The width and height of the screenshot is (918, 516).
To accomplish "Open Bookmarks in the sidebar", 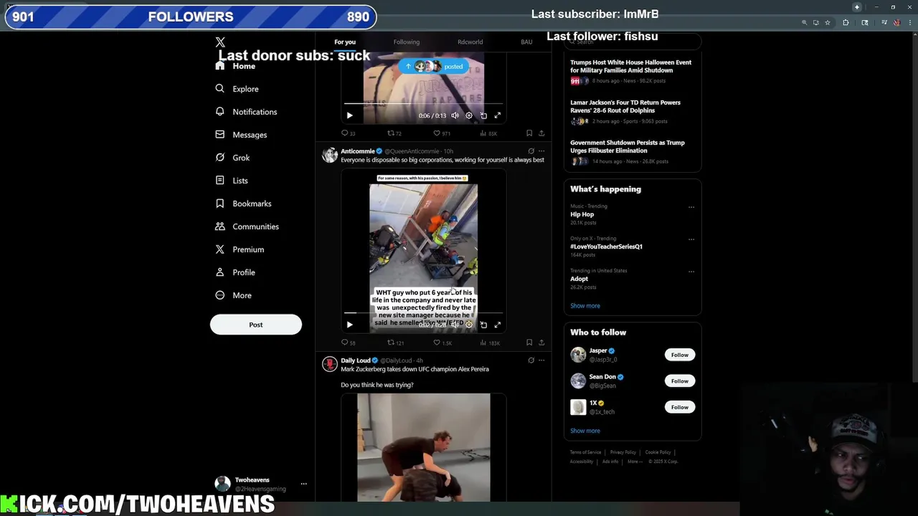I will pos(243,204).
